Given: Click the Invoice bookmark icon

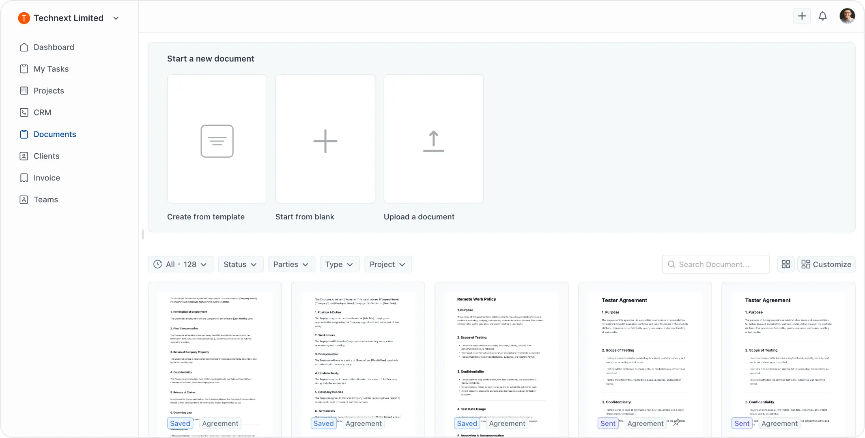Looking at the screenshot, I should (24, 178).
